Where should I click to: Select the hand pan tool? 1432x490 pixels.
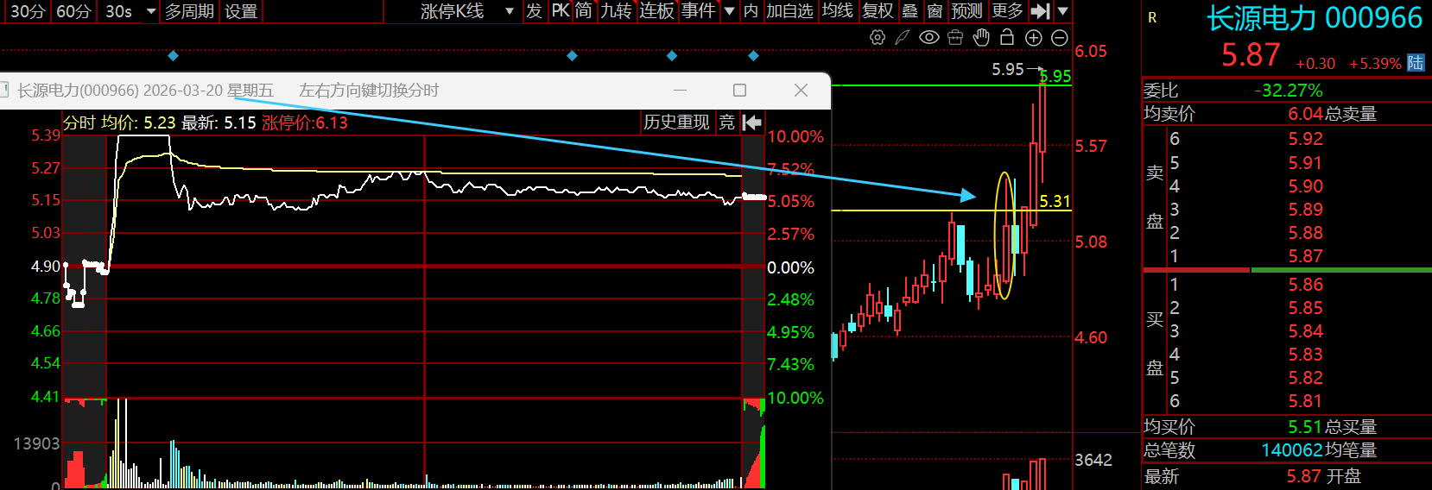coord(981,37)
